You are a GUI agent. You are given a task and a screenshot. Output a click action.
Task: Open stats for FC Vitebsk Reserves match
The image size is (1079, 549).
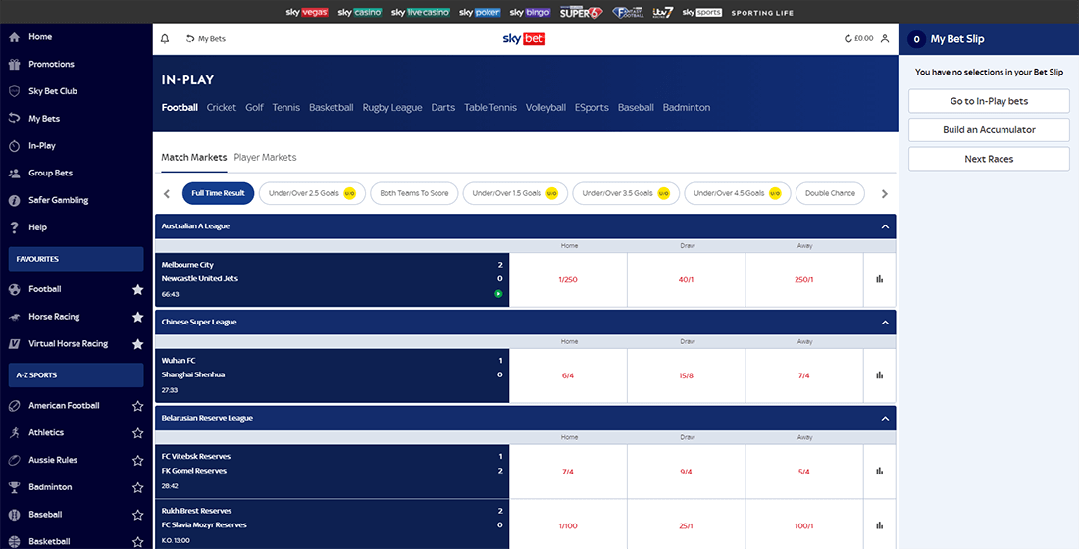(880, 471)
